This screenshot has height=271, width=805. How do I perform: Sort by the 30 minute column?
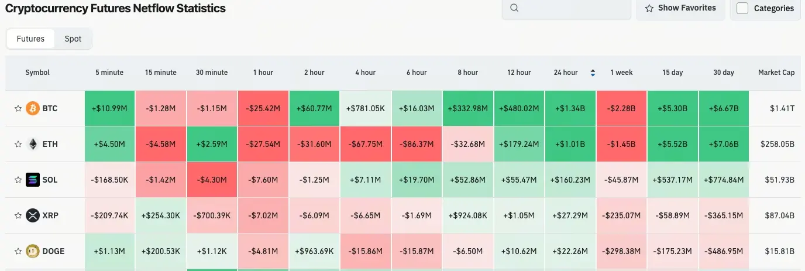(x=212, y=73)
